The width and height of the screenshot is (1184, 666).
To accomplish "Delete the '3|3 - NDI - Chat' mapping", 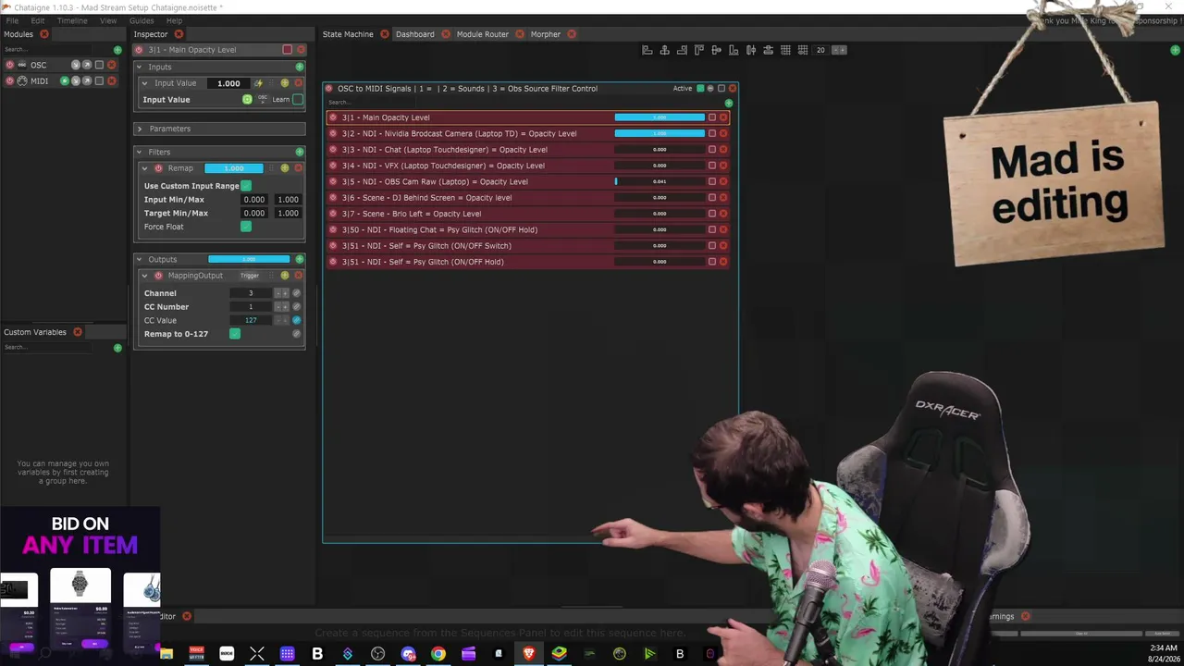I will click(723, 150).
